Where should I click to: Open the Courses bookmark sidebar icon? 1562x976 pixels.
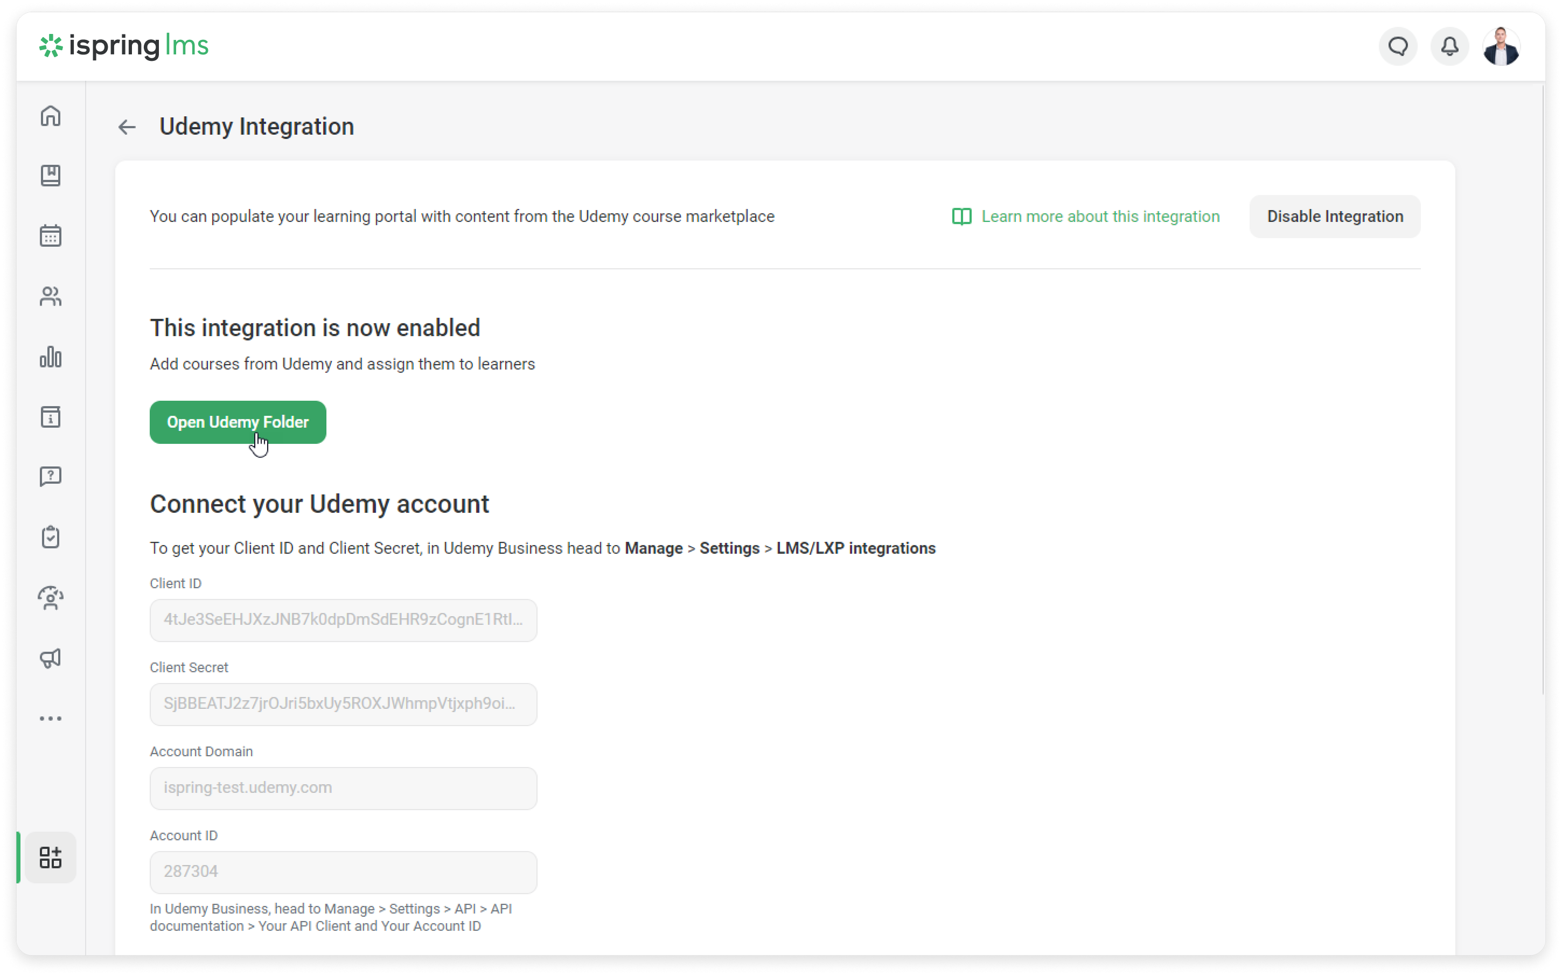[x=50, y=176]
